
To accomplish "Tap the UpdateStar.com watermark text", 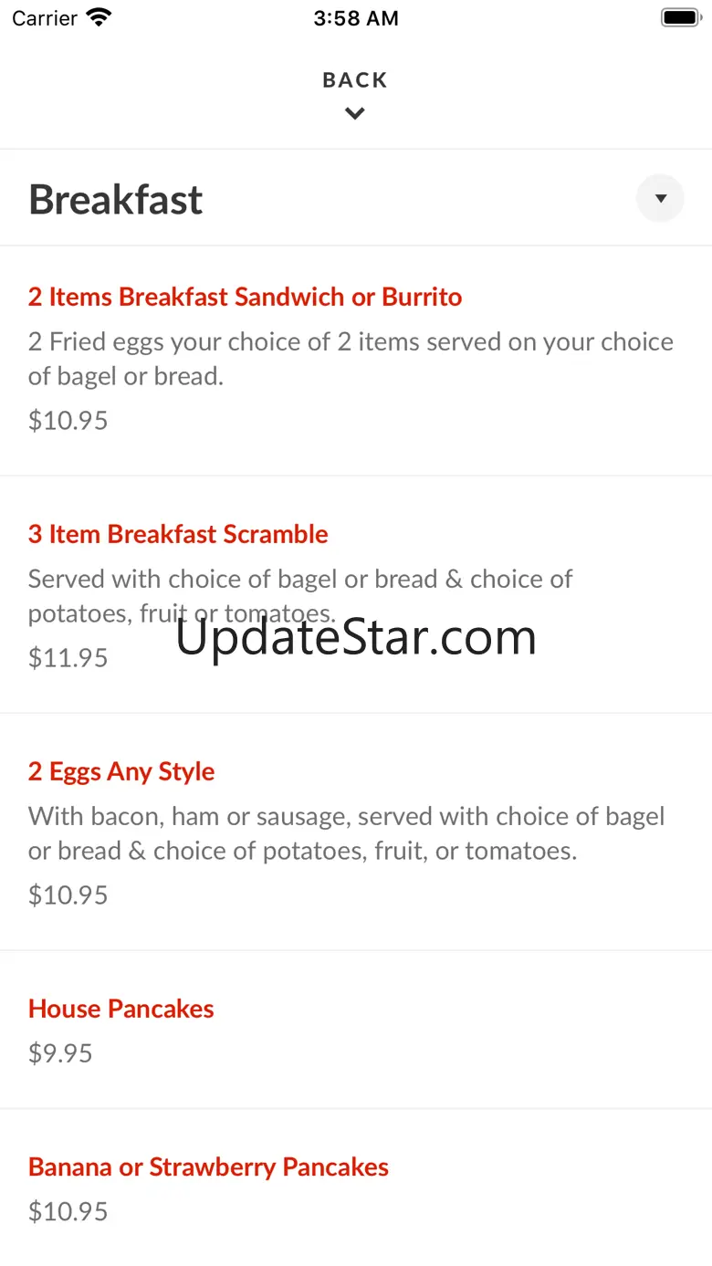I will point(356,637).
